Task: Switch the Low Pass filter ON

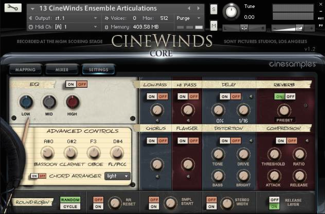Action: pyautogui.click(x=152, y=97)
